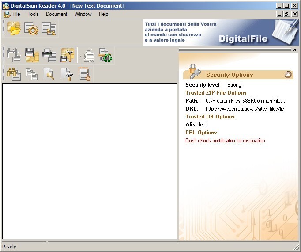
Task: Click the Trusted ZIP File Options heading
Action: click(216, 93)
